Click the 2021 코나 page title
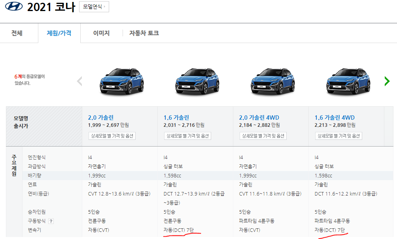This screenshot has width=397, height=239. click(51, 7)
